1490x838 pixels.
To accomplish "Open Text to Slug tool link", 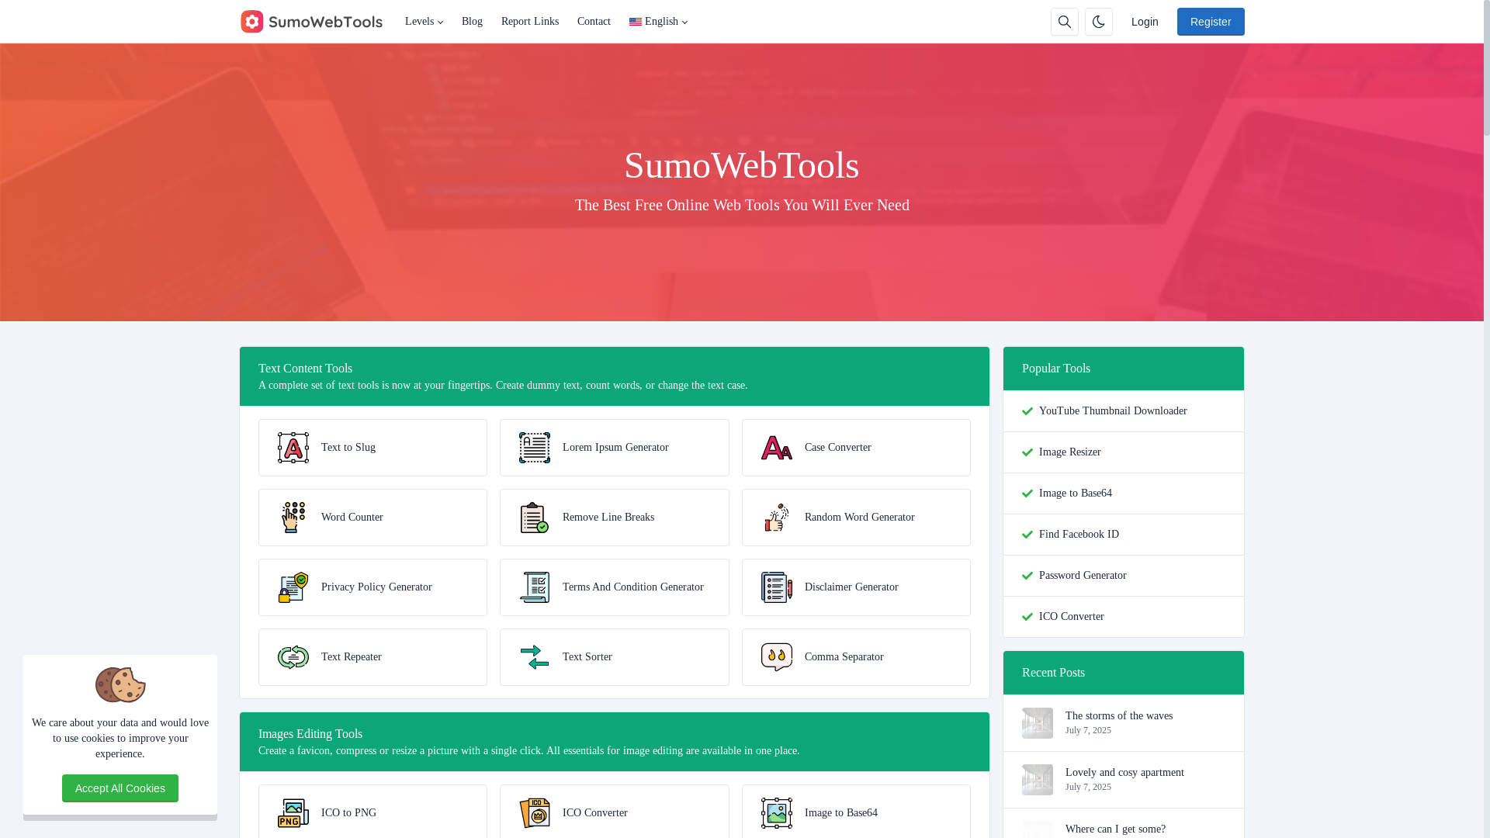I will point(348,448).
